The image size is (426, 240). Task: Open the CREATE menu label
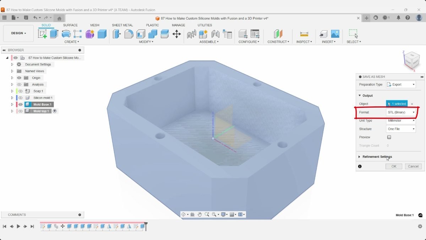click(71, 42)
